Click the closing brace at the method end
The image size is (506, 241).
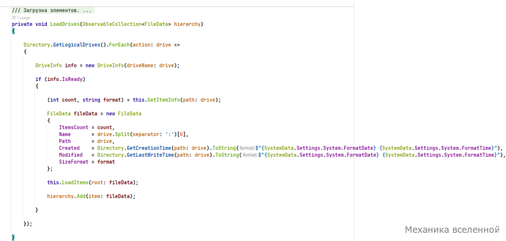tap(13, 237)
